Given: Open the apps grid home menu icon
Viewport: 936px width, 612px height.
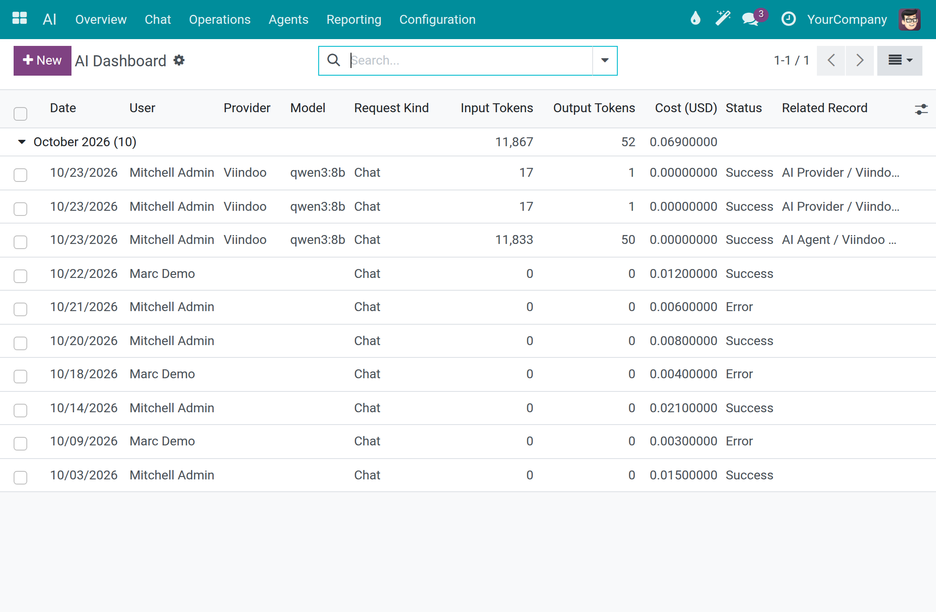Looking at the screenshot, I should [20, 19].
